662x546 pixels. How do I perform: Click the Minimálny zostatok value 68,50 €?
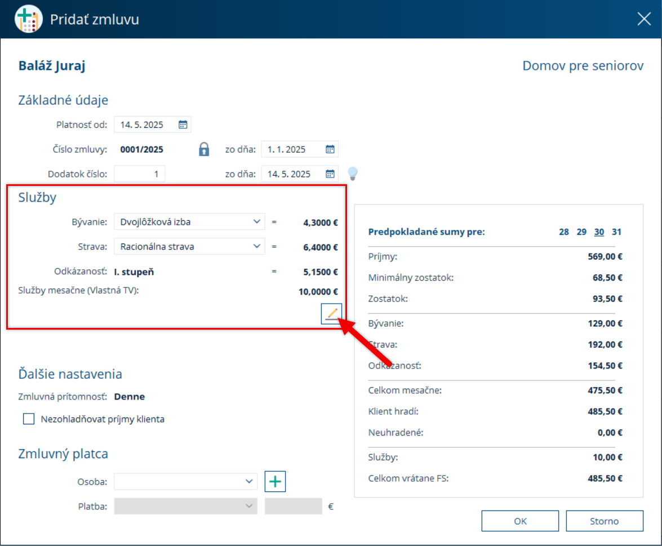coord(607,278)
